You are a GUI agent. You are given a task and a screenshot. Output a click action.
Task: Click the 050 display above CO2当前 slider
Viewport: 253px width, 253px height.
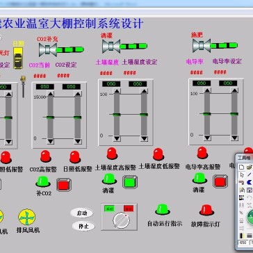tap(45, 87)
